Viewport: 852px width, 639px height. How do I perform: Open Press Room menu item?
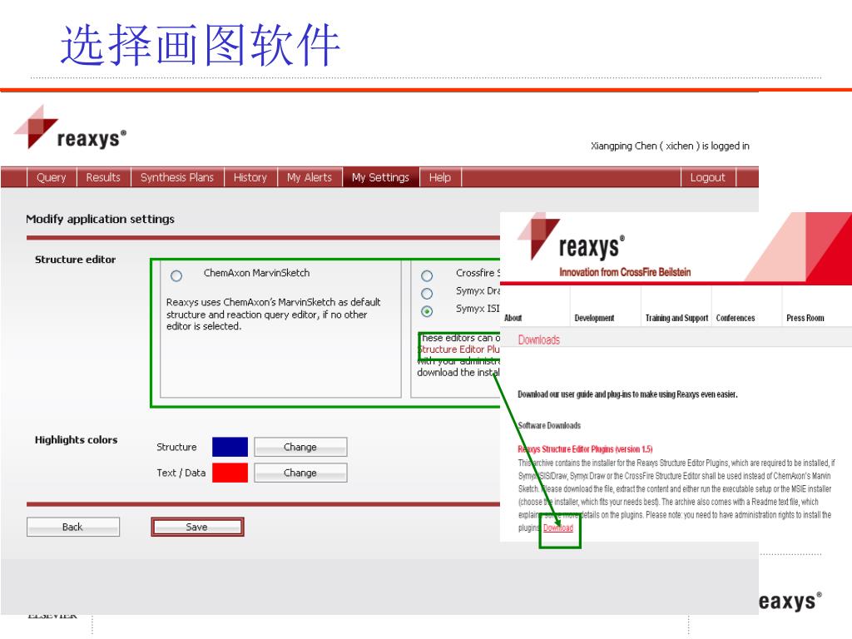pyautogui.click(x=805, y=318)
